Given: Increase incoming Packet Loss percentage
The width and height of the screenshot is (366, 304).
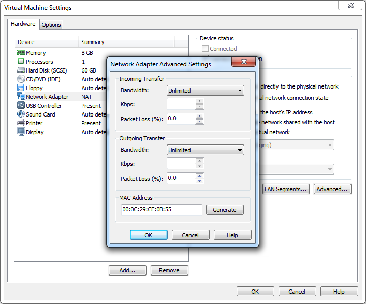Looking at the screenshot, I should pos(200,116).
